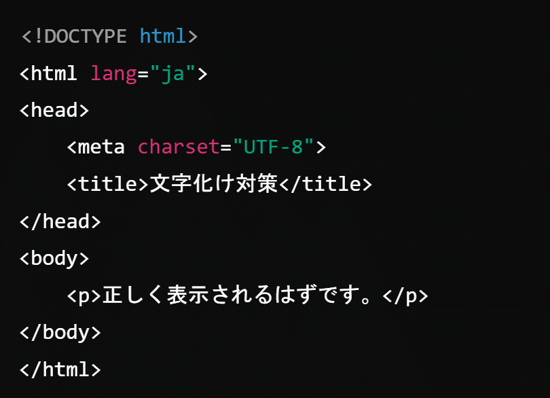
Task: Click the "ja" attribute value
Action: [172, 73]
